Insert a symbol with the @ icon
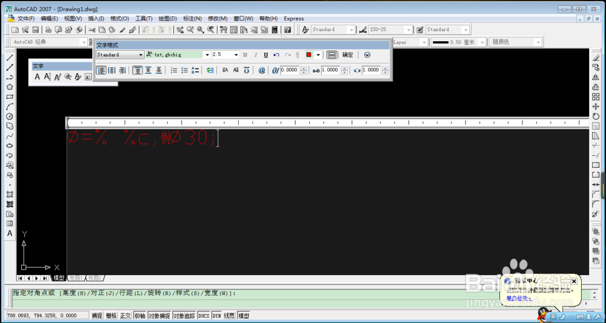This screenshot has width=606, height=323. [262, 70]
